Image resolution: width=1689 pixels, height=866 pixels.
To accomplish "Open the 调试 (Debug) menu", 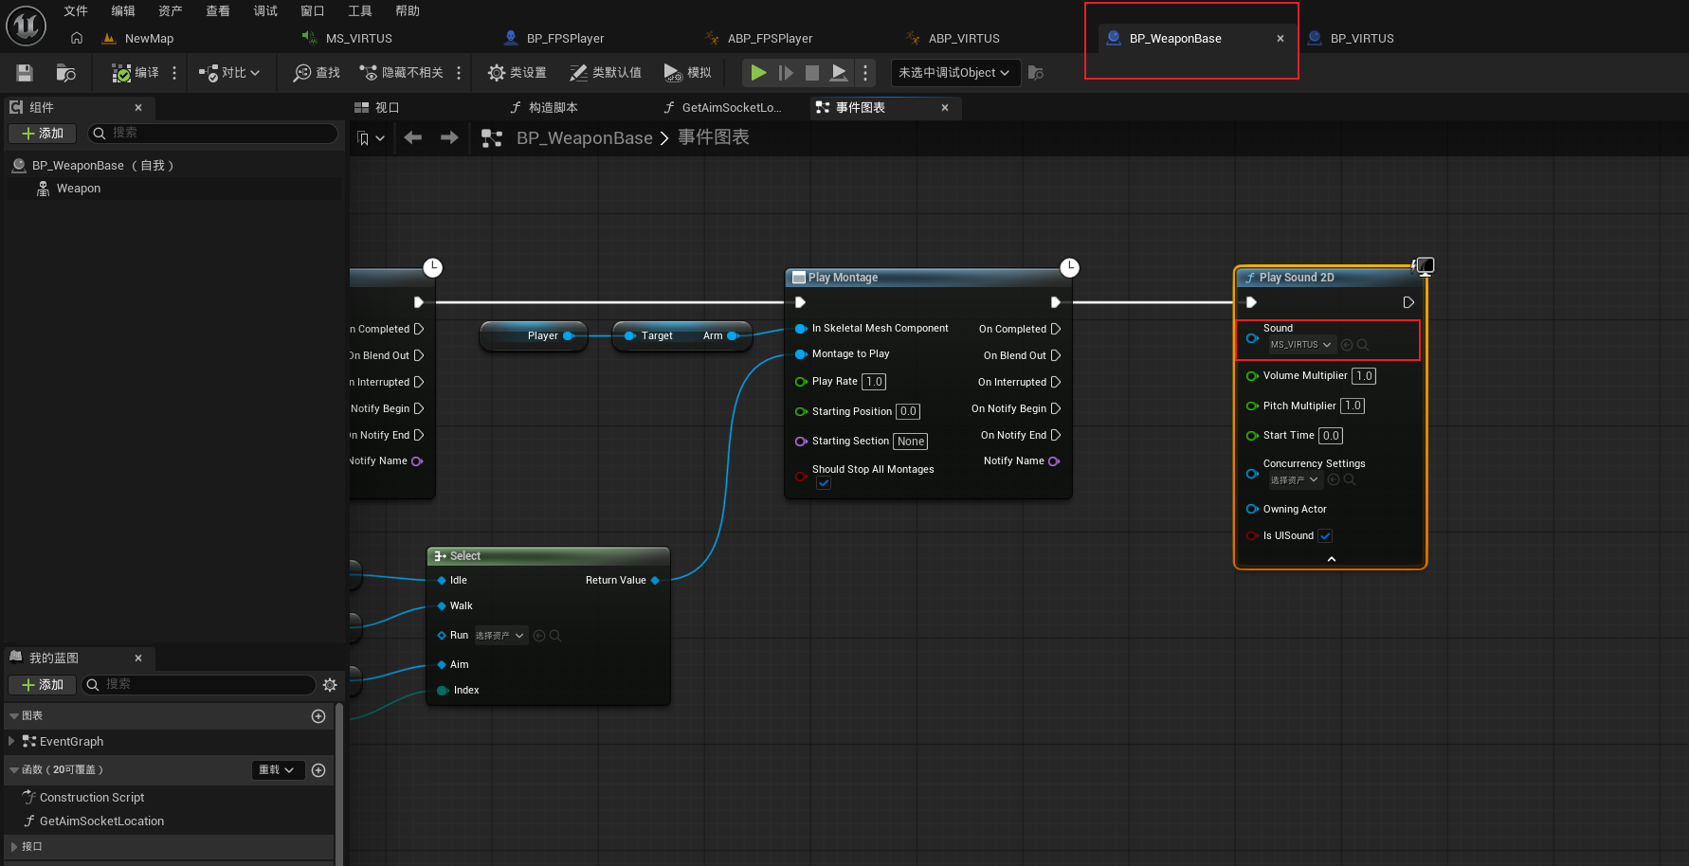I will pyautogui.click(x=265, y=11).
